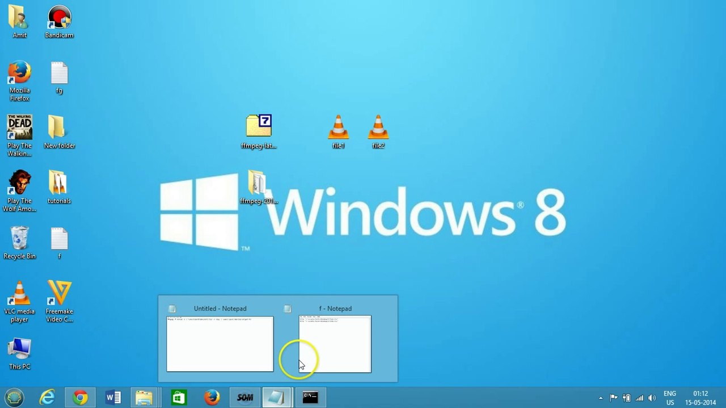Select the tutorials folder icon
This screenshot has height=408, width=726.
coord(59,187)
